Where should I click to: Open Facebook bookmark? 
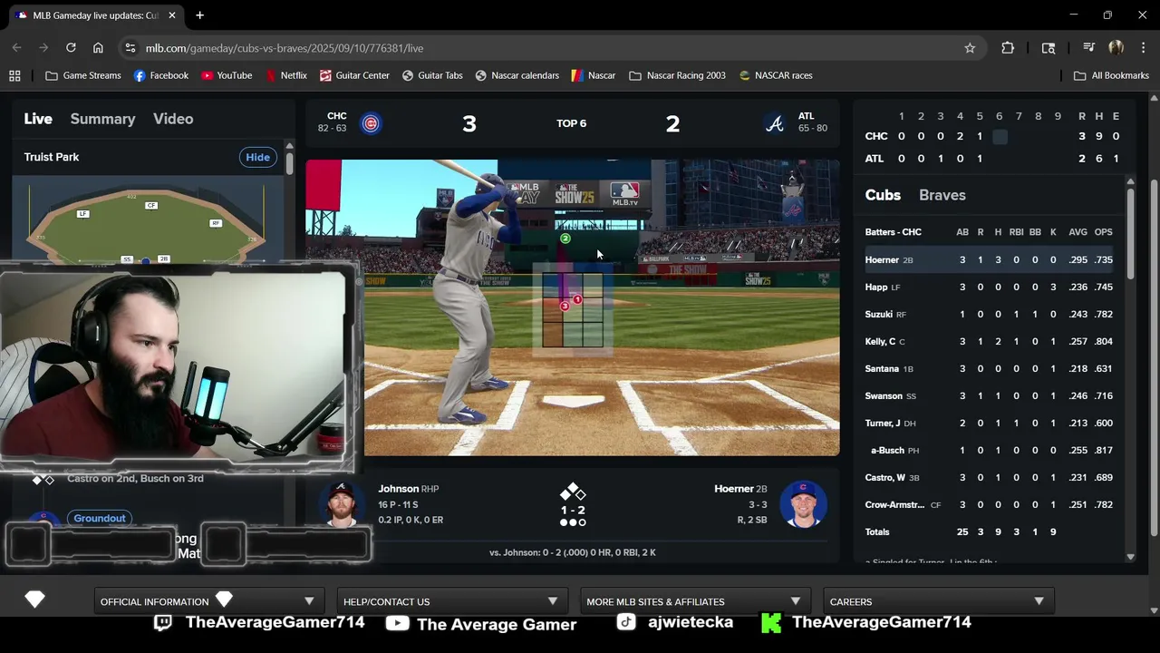tap(161, 75)
